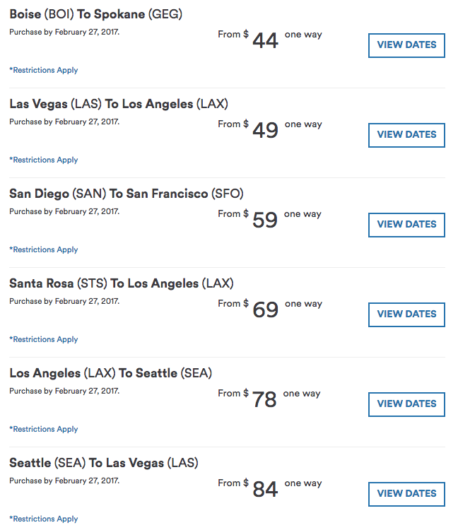The width and height of the screenshot is (458, 530).
Task: Click the Los Angeles To Seattle route heading
Action: [111, 373]
